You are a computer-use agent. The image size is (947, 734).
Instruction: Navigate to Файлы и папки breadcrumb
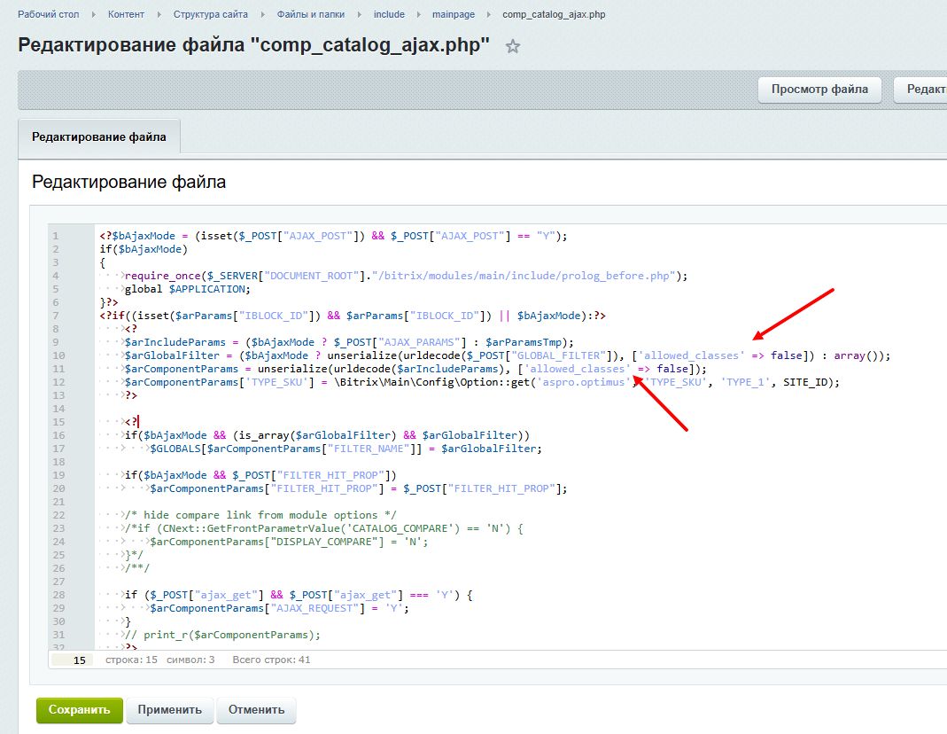(310, 15)
